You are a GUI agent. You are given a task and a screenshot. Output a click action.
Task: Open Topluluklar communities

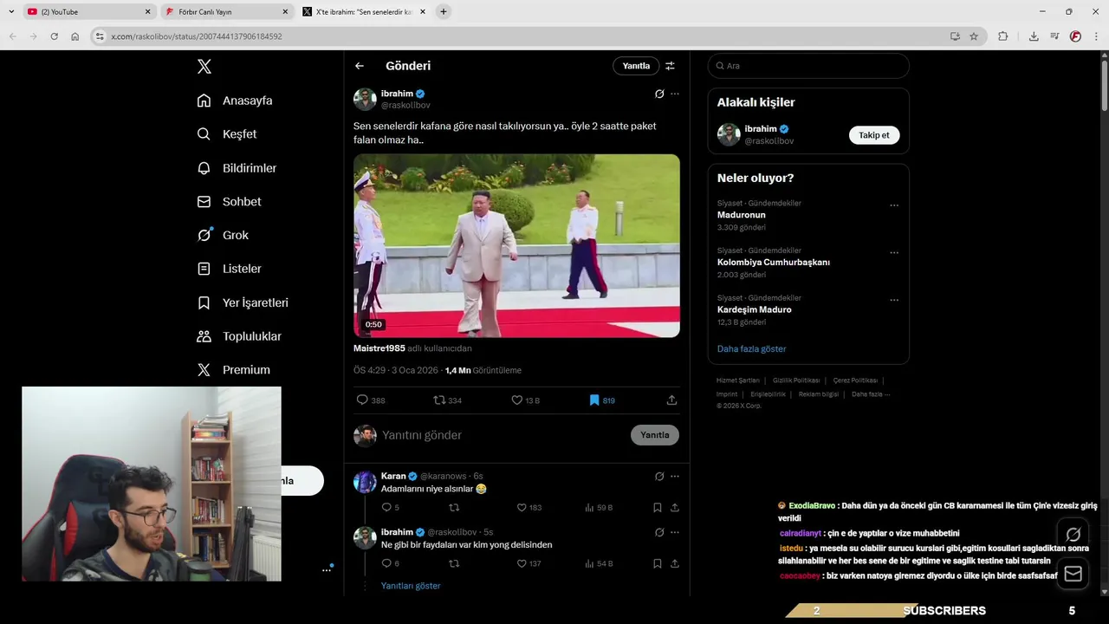point(239,336)
